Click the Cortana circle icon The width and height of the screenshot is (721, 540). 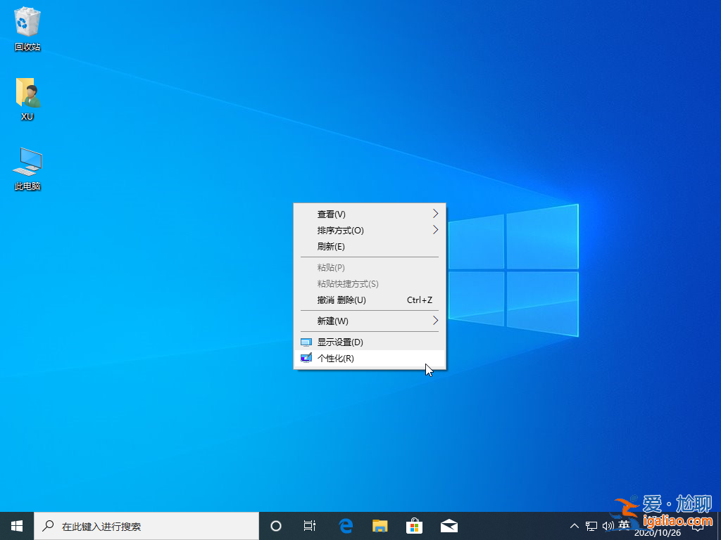[275, 525]
